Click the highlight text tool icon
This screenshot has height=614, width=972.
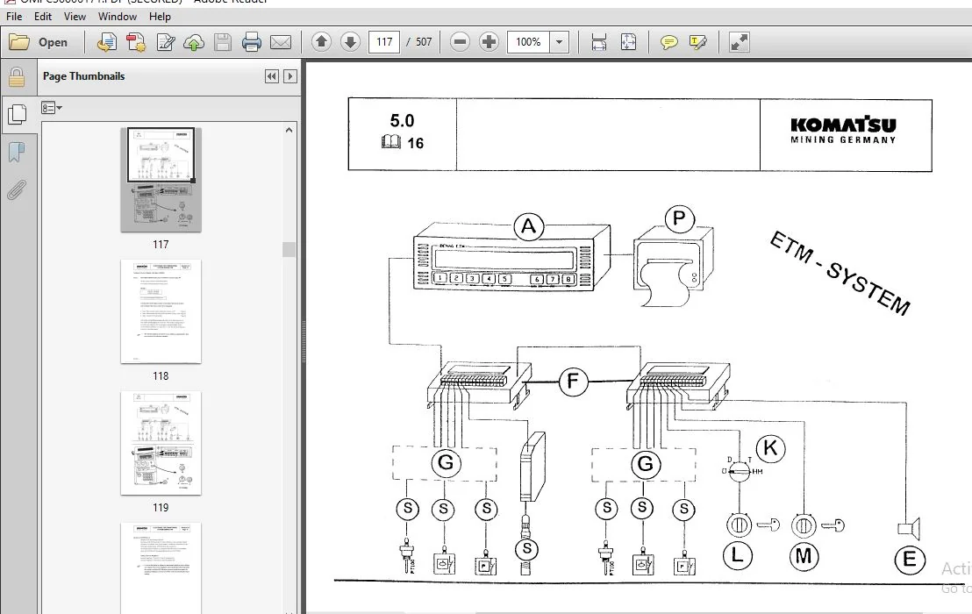click(x=698, y=42)
